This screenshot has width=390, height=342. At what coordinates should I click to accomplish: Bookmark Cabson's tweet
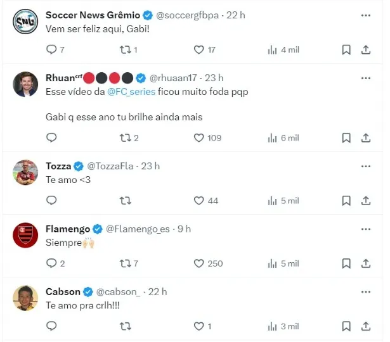point(346,326)
